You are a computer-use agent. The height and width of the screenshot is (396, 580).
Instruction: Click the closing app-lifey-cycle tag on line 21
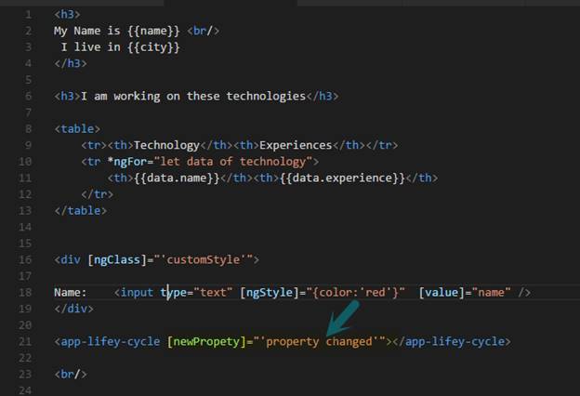pos(452,341)
